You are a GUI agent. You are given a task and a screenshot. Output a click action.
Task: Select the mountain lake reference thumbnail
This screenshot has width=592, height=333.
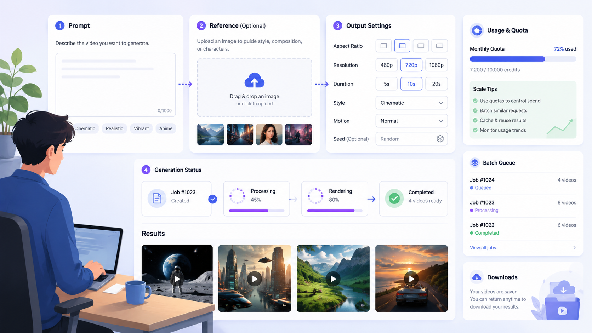coord(210,134)
